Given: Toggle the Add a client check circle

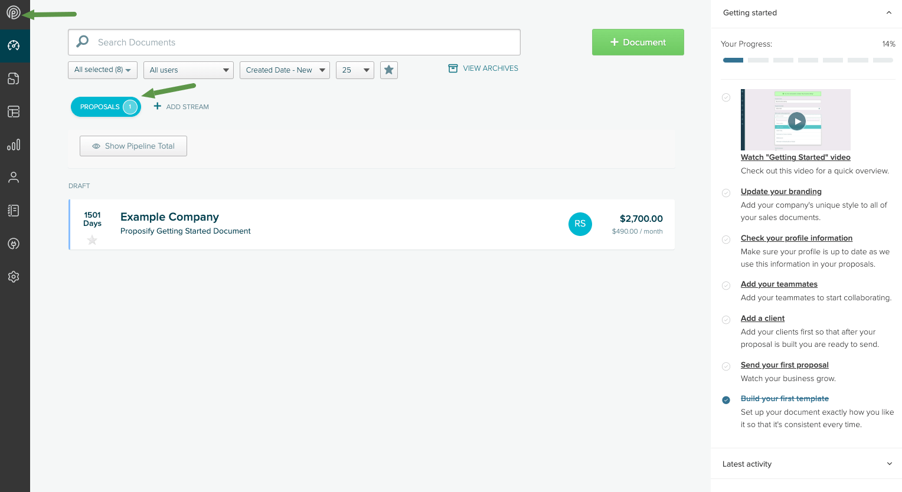Looking at the screenshot, I should [x=726, y=320].
